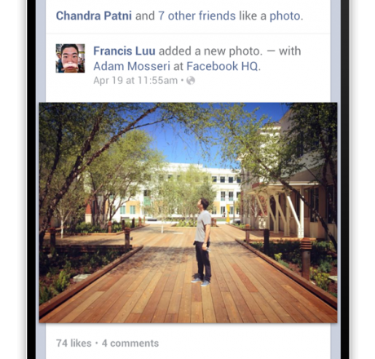Viewport: 375px width, 359px height.
Task: Open Adam Mosseri's profile link
Action: (132, 66)
